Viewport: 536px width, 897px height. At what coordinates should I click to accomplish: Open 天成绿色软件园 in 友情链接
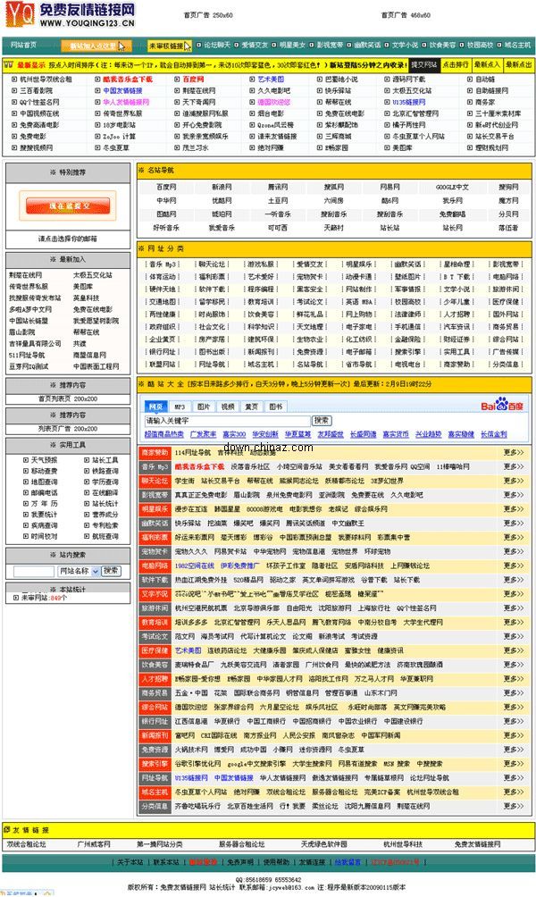pos(323,844)
